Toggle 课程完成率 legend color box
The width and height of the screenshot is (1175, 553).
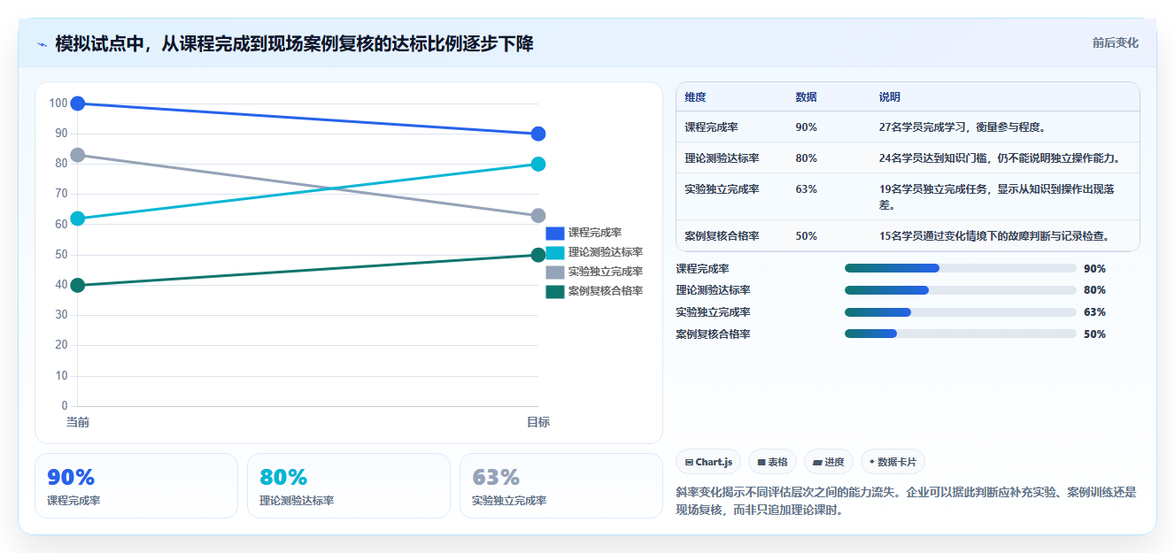pos(554,234)
